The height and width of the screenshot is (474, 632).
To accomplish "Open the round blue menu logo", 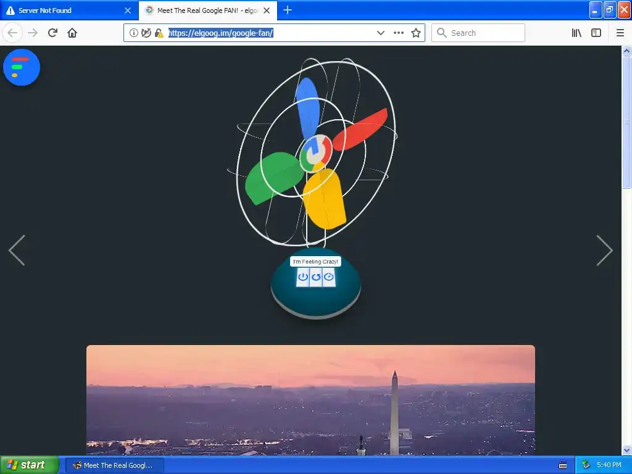I will pos(22,67).
